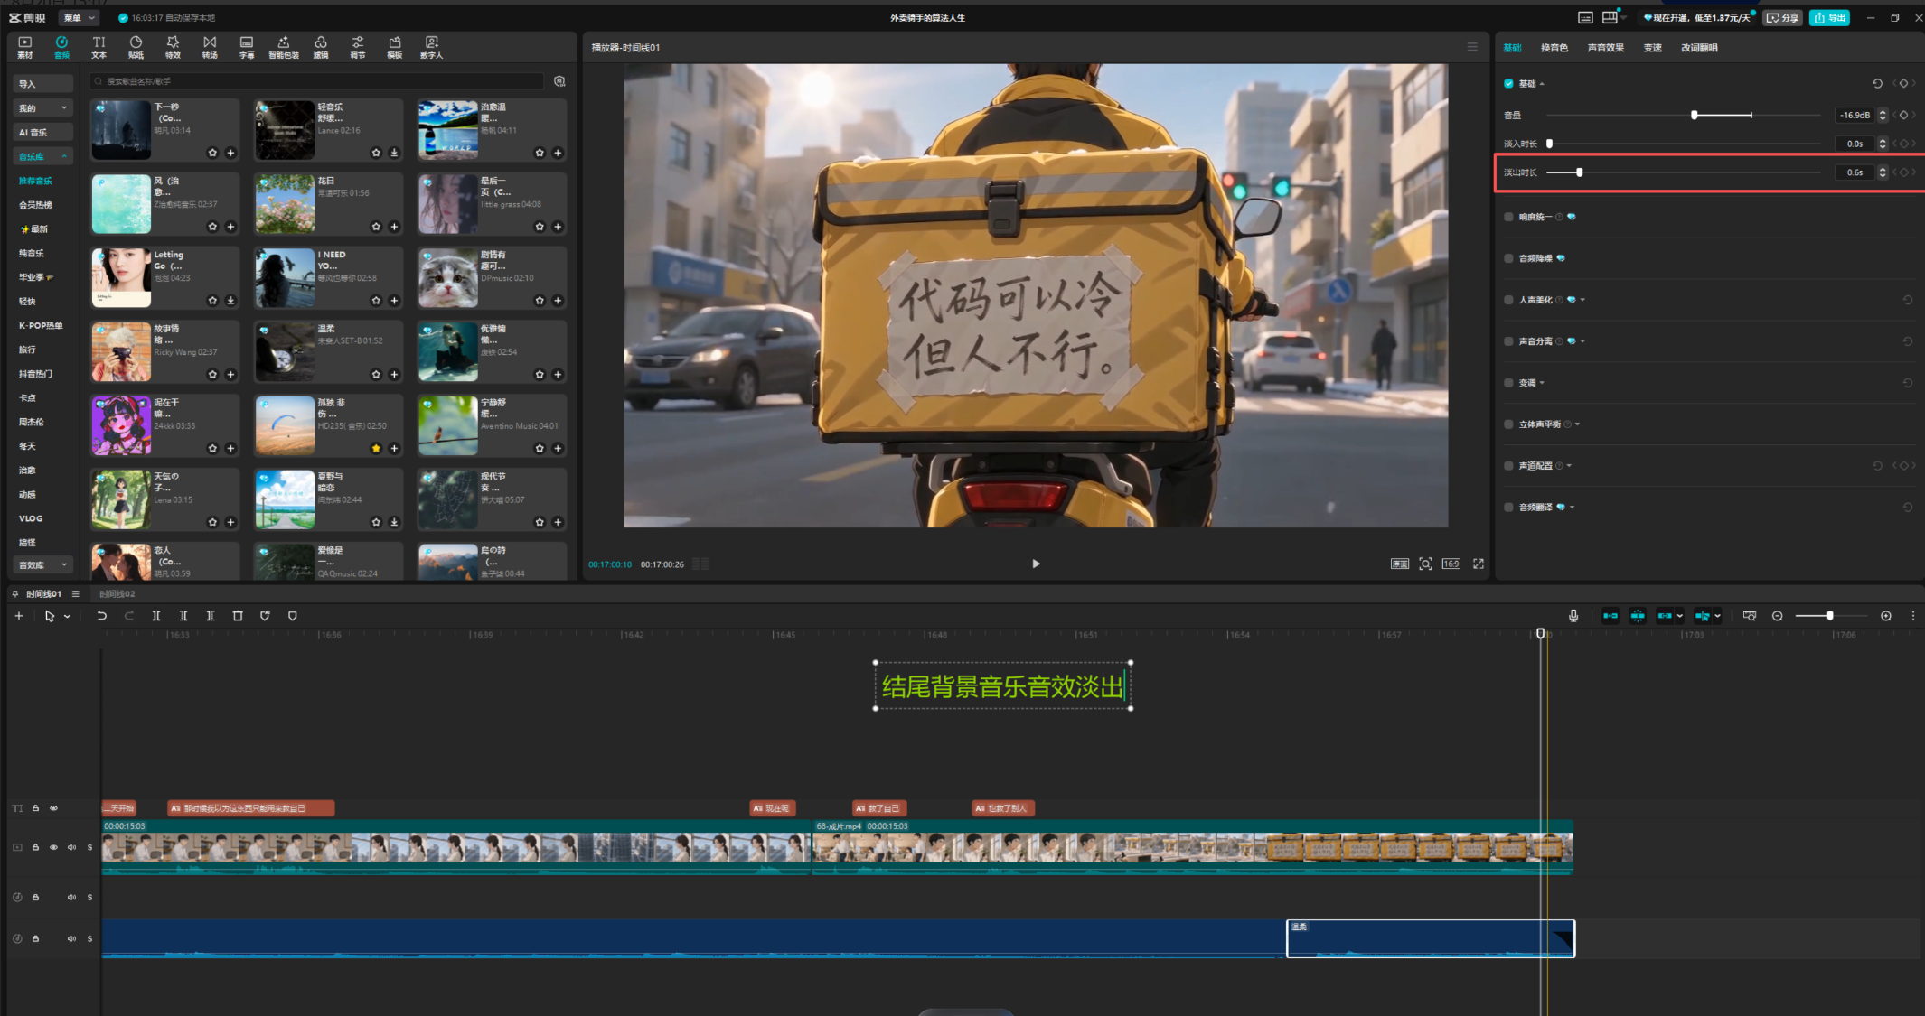
Task: Click the 导出 export button
Action: (1829, 18)
